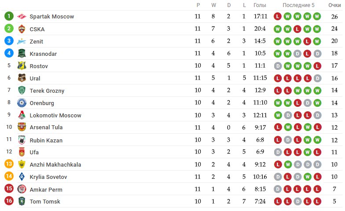Click the Очки column header
345x211 pixels.
click(334, 5)
